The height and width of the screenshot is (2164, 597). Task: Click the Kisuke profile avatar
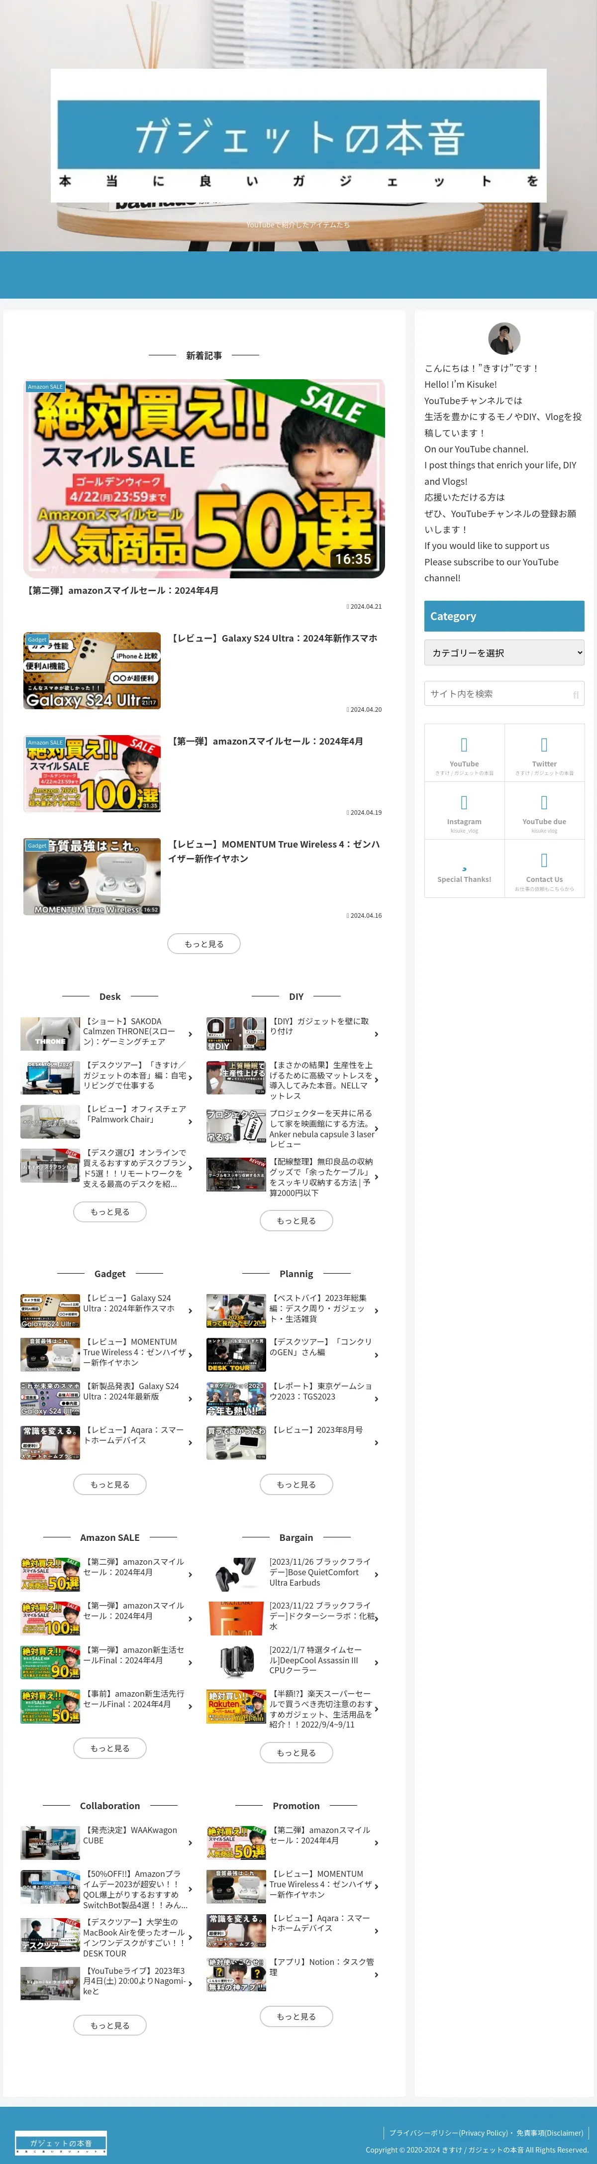(x=504, y=338)
